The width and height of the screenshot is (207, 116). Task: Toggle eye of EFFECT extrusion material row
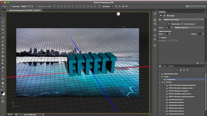tap(159, 91)
